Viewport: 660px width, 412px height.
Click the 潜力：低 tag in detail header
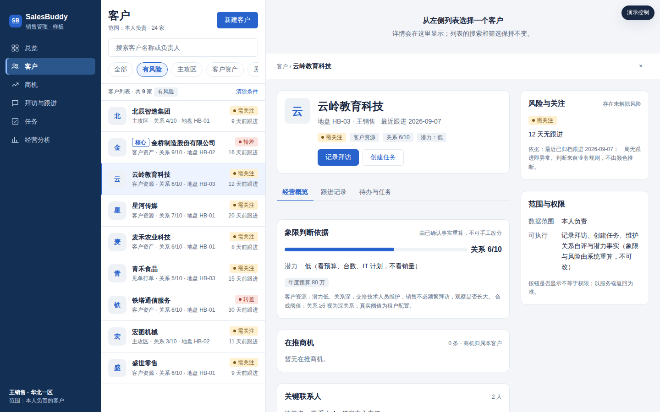pos(432,137)
